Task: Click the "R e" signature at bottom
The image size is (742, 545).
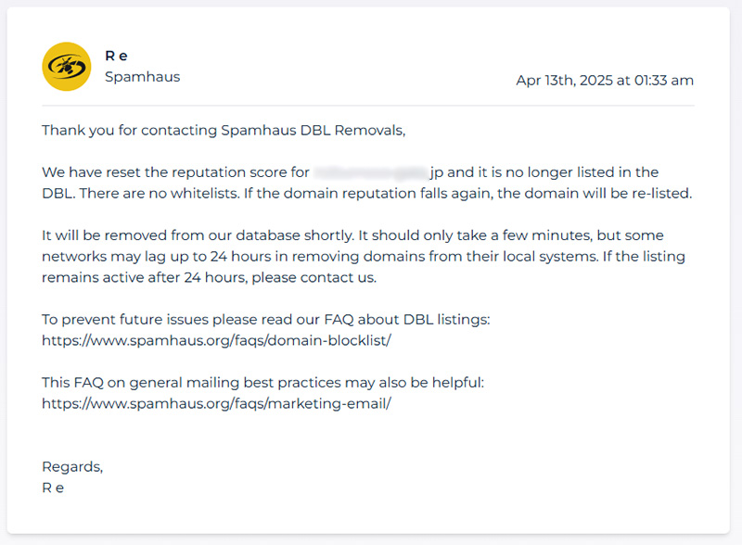Action: [53, 488]
